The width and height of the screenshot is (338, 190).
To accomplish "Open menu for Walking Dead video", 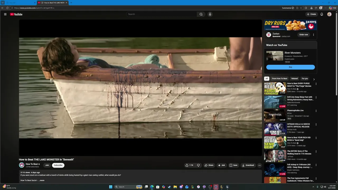I will click(316, 151).
